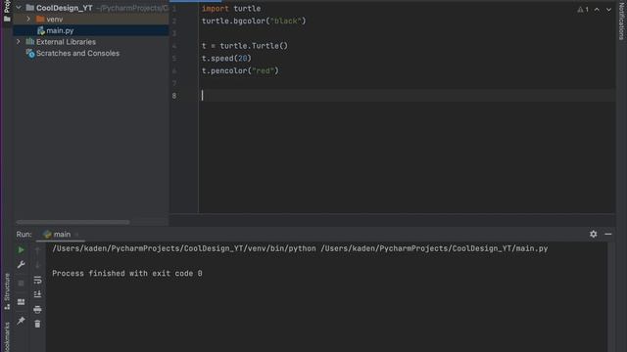Select Scratches and Consoles row
The width and height of the screenshot is (627, 352).
point(91,53)
